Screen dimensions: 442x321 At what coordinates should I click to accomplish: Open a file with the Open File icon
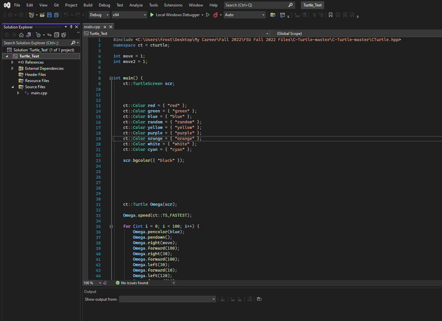pyautogui.click(x=42, y=15)
